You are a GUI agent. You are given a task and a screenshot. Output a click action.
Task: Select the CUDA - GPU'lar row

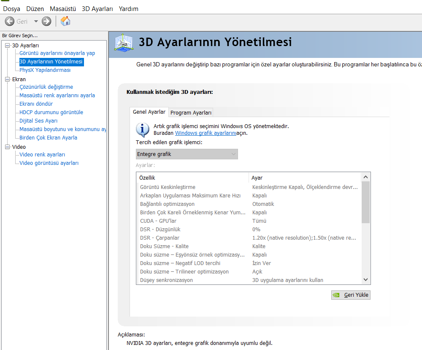[x=249, y=221]
